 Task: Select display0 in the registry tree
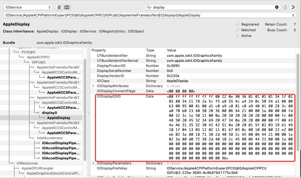pos(49,113)
